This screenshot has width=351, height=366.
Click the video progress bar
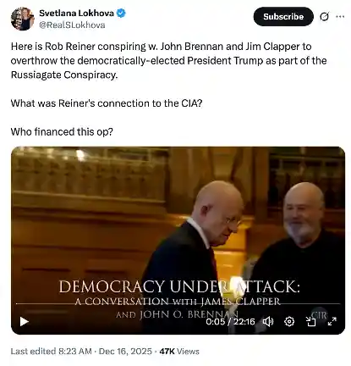pyautogui.click(x=178, y=304)
